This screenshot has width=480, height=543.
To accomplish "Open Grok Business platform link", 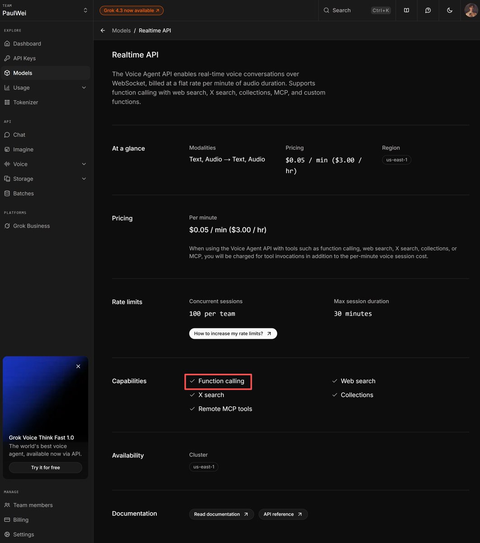I will 45,226.
